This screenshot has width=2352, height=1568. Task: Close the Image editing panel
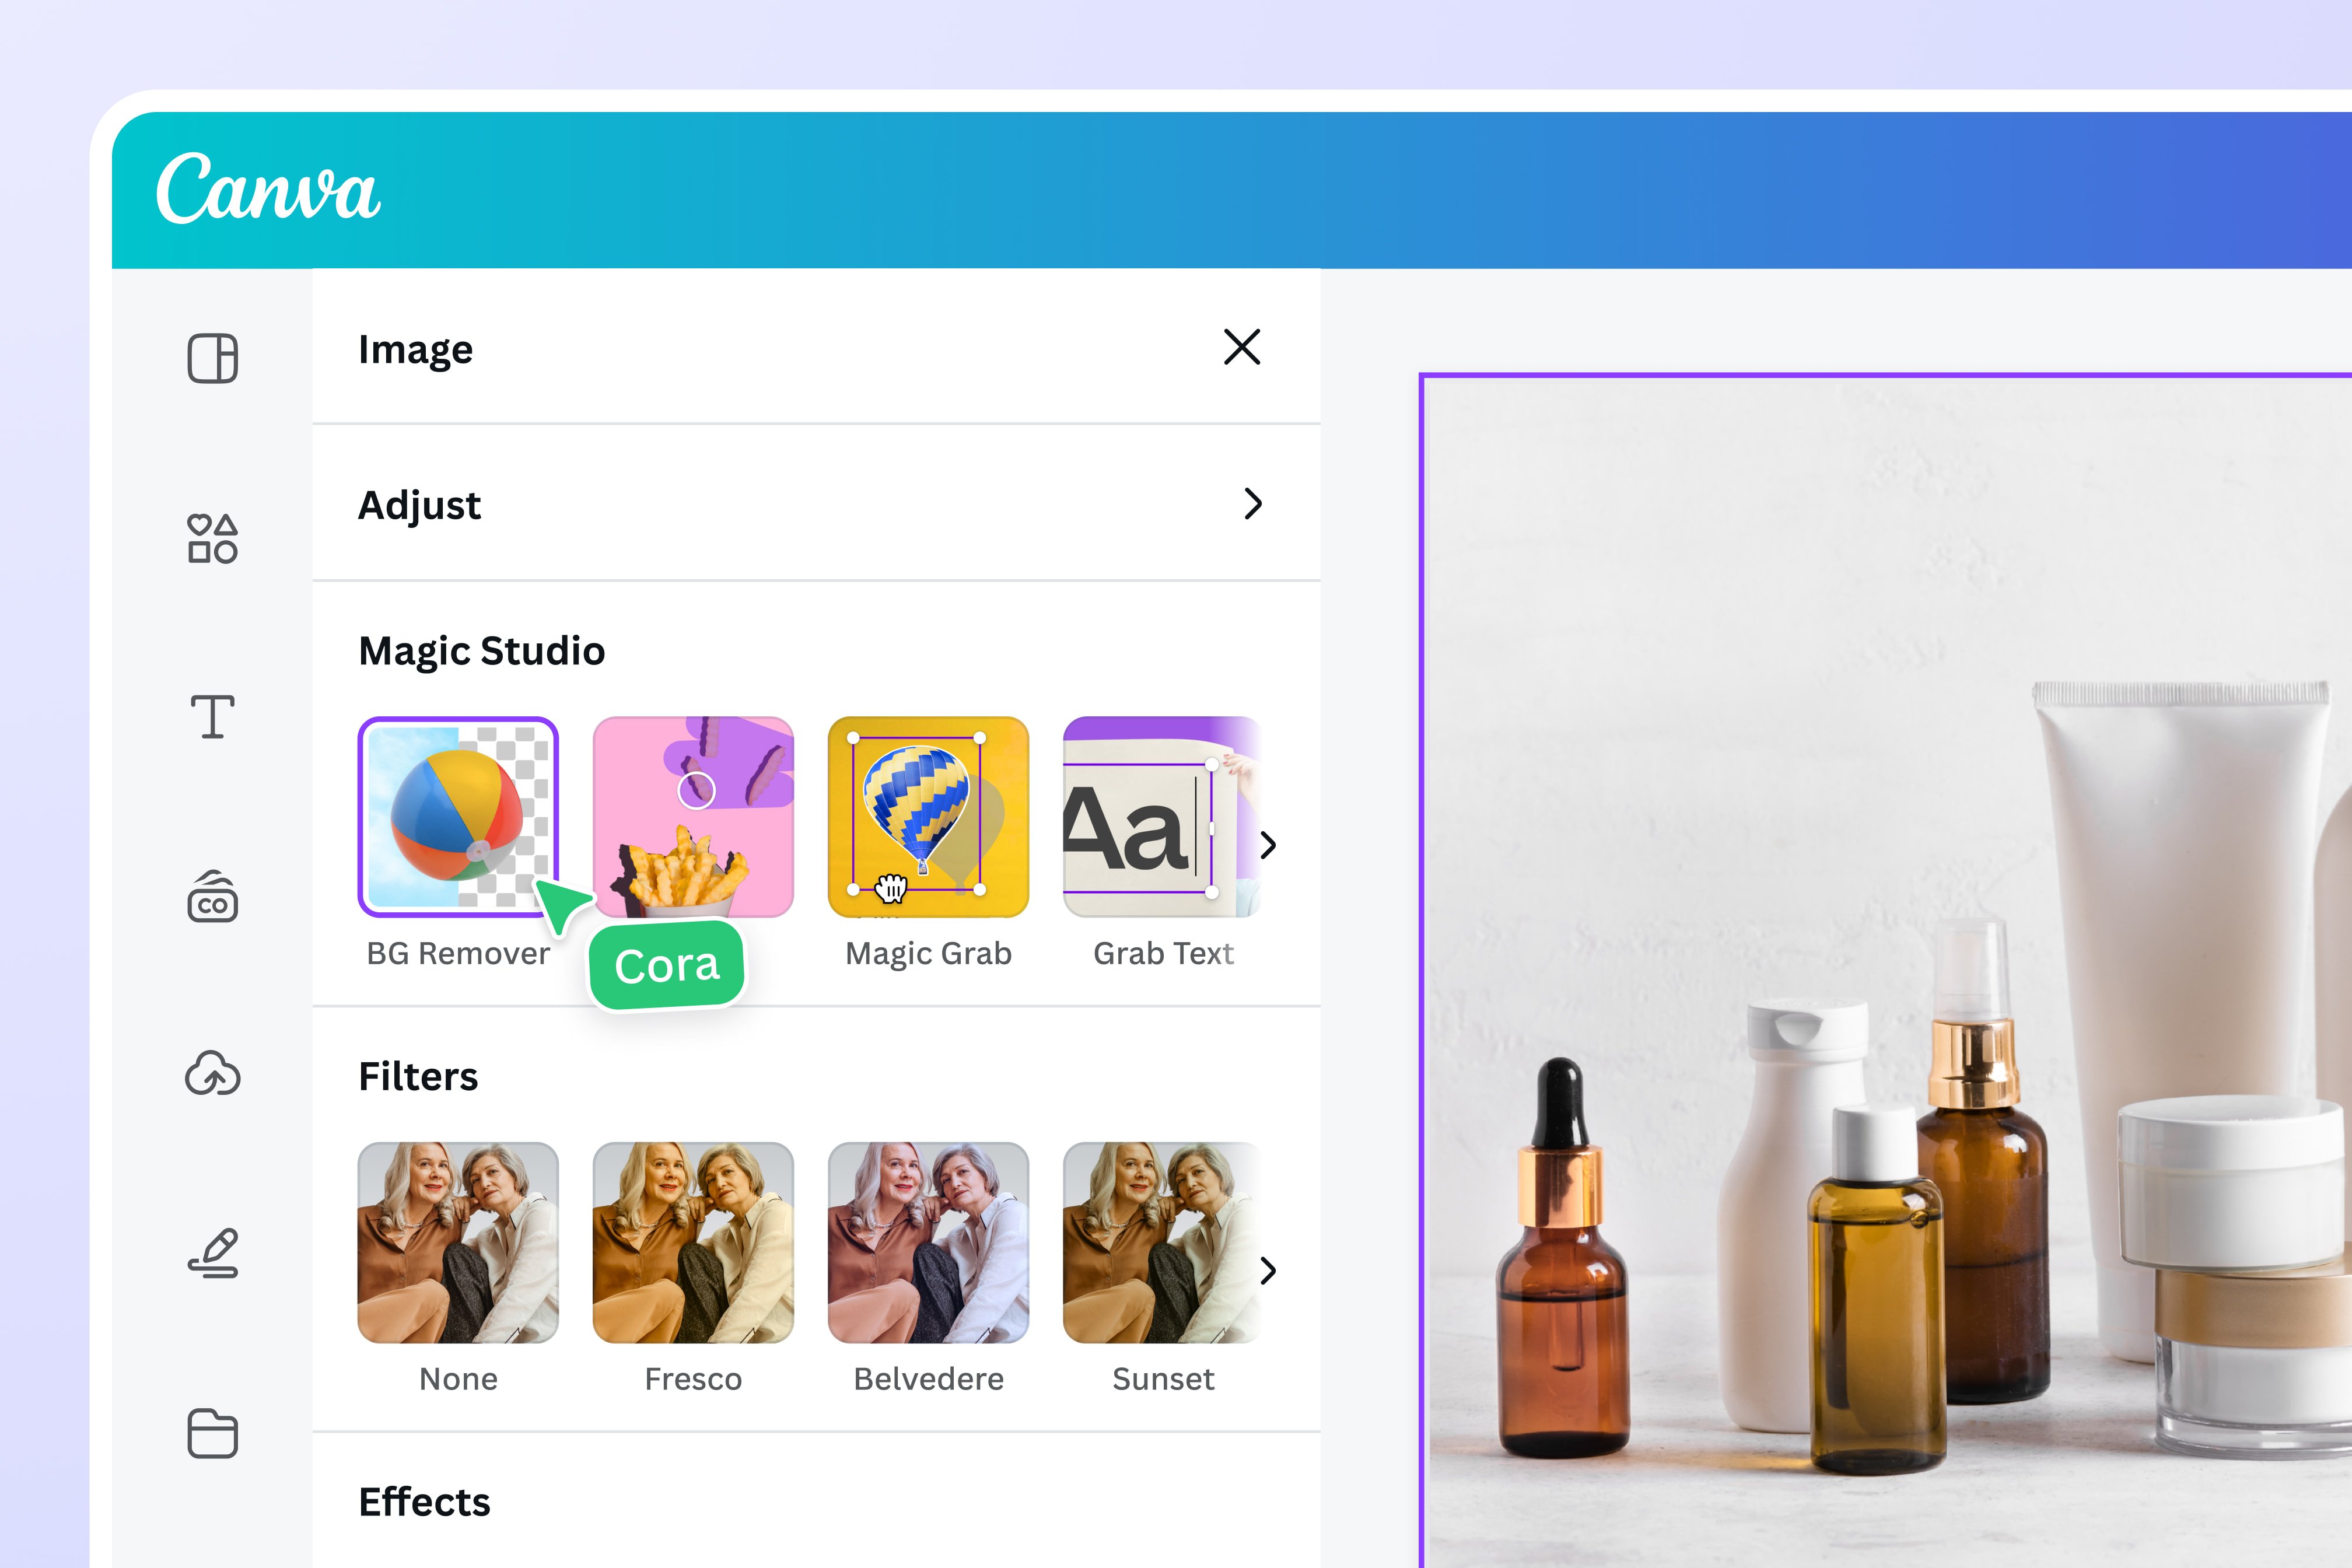tap(1242, 348)
